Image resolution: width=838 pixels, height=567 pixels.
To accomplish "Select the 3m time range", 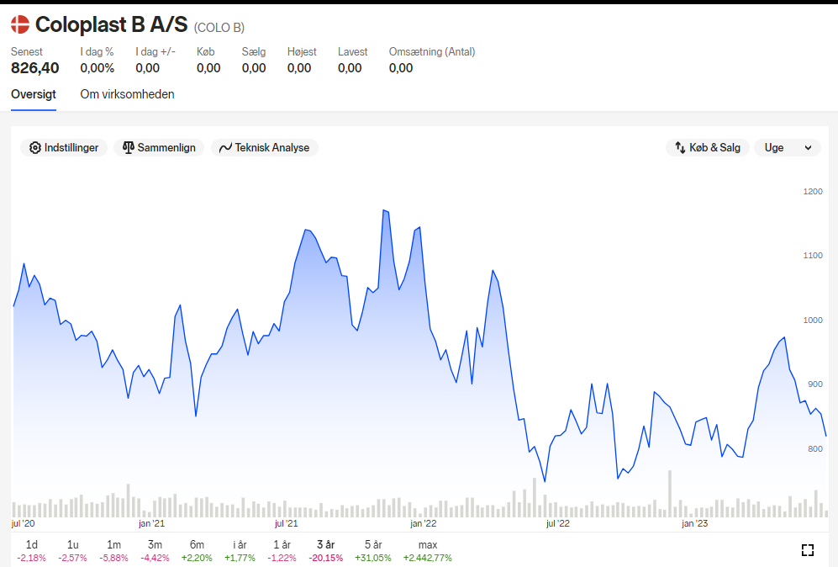I will (x=155, y=550).
